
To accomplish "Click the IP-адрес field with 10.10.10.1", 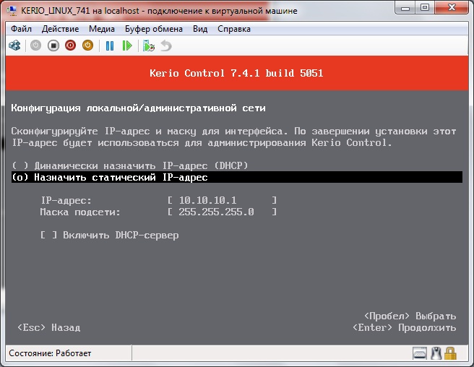I will point(221,199).
